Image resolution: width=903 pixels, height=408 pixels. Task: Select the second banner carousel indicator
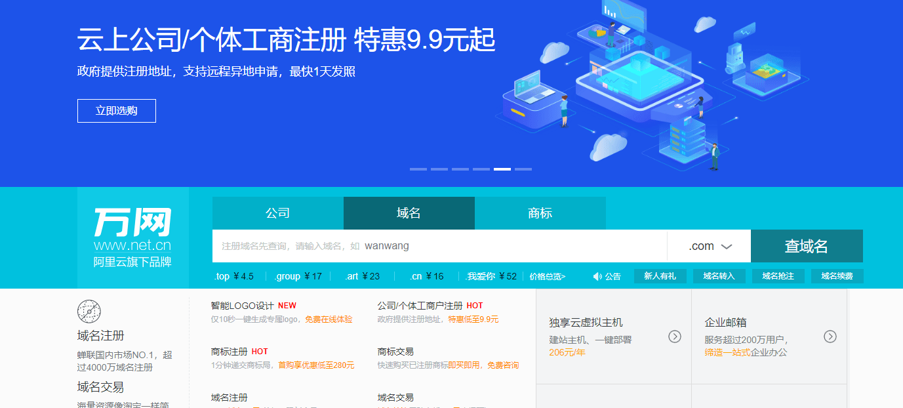click(x=439, y=169)
